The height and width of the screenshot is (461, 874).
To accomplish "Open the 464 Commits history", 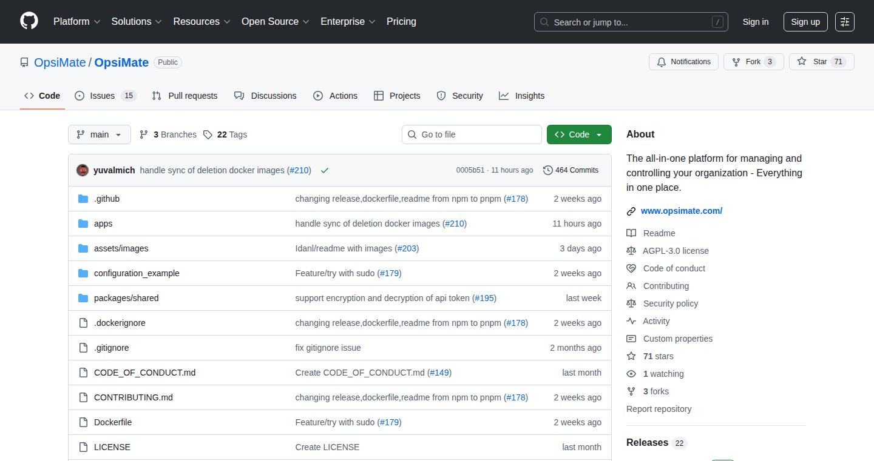I will pos(571,170).
